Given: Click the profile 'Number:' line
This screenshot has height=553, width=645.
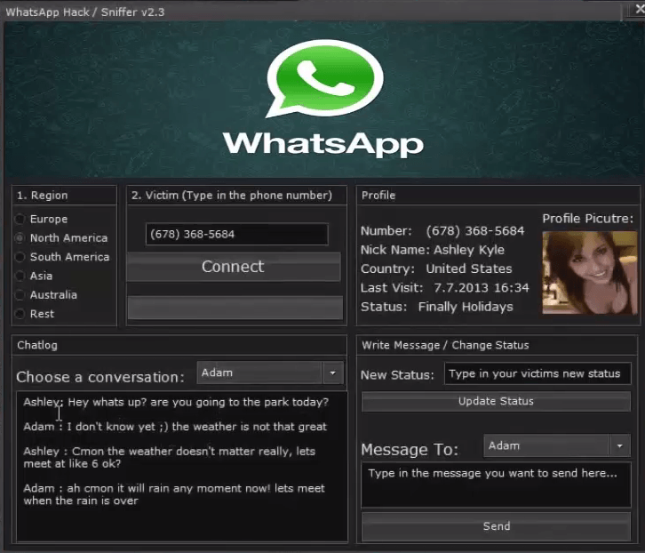Looking at the screenshot, I should click(x=442, y=231).
